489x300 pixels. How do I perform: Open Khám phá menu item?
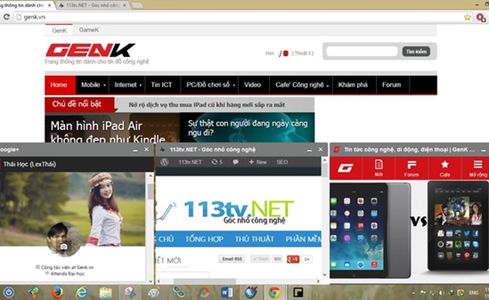coord(353,84)
